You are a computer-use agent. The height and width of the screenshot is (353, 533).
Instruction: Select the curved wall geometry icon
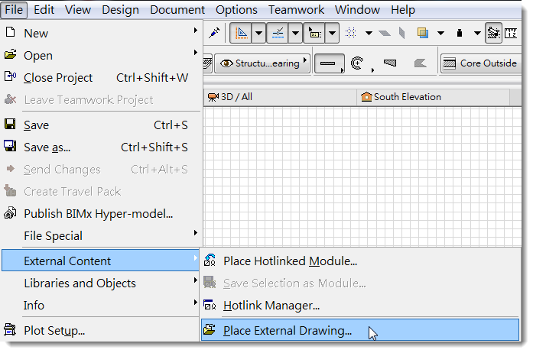[x=357, y=63]
